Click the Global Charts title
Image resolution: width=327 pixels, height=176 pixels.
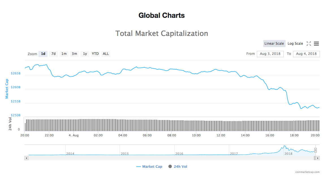(x=161, y=15)
